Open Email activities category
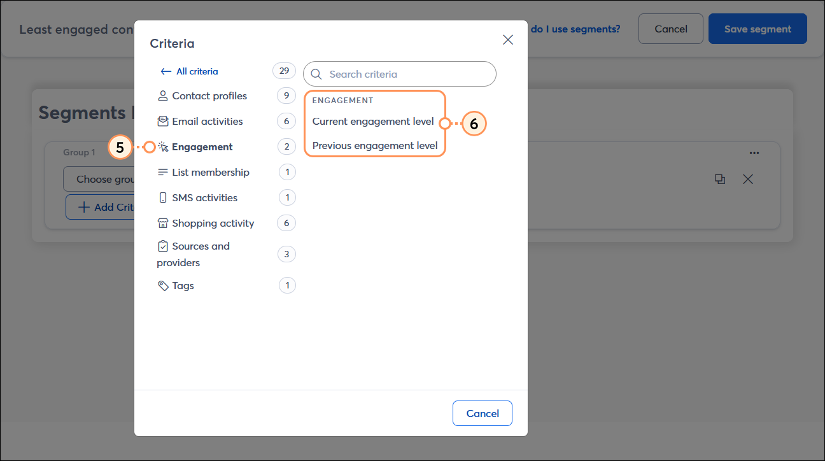This screenshot has width=825, height=461. click(x=208, y=121)
